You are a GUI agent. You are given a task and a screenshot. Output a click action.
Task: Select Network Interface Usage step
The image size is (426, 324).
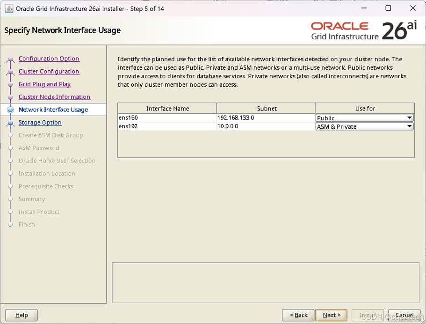click(x=53, y=110)
